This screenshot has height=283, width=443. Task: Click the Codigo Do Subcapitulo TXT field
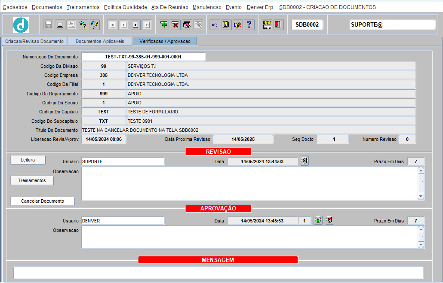click(103, 121)
